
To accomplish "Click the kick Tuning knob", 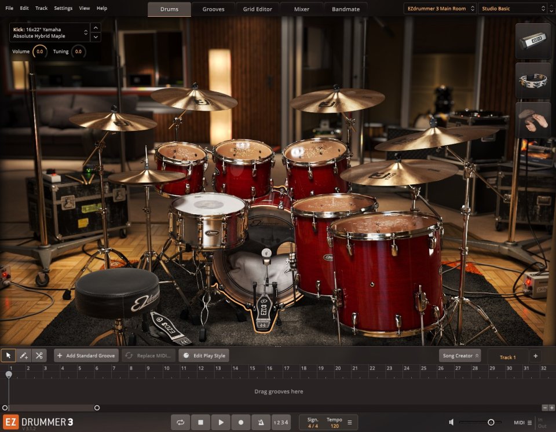I will 78,52.
